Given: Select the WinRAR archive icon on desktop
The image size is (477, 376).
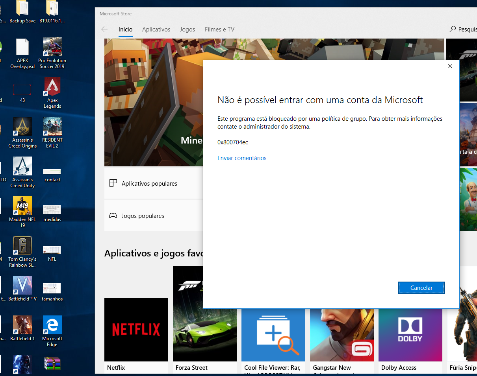Looking at the screenshot, I should pos(52,364).
